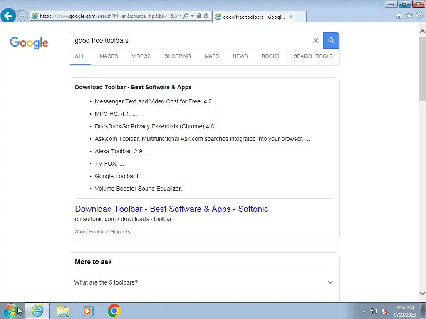Click the scrollbar up arrow
The width and height of the screenshot is (426, 319).
pyautogui.click(x=422, y=32)
